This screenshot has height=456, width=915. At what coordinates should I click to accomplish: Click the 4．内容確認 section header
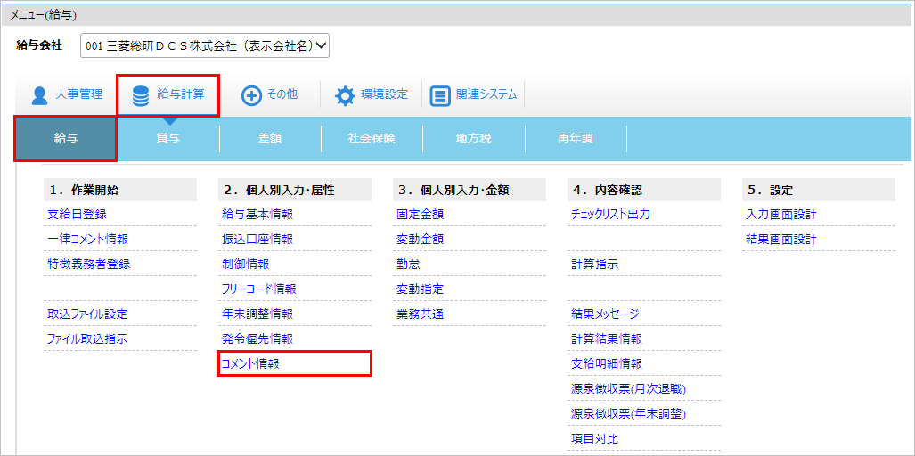pos(643,190)
